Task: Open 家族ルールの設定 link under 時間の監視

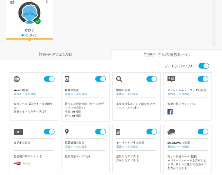Action: pos(76,94)
